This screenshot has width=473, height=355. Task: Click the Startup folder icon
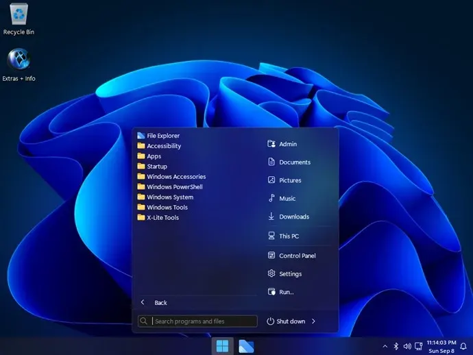click(x=141, y=167)
